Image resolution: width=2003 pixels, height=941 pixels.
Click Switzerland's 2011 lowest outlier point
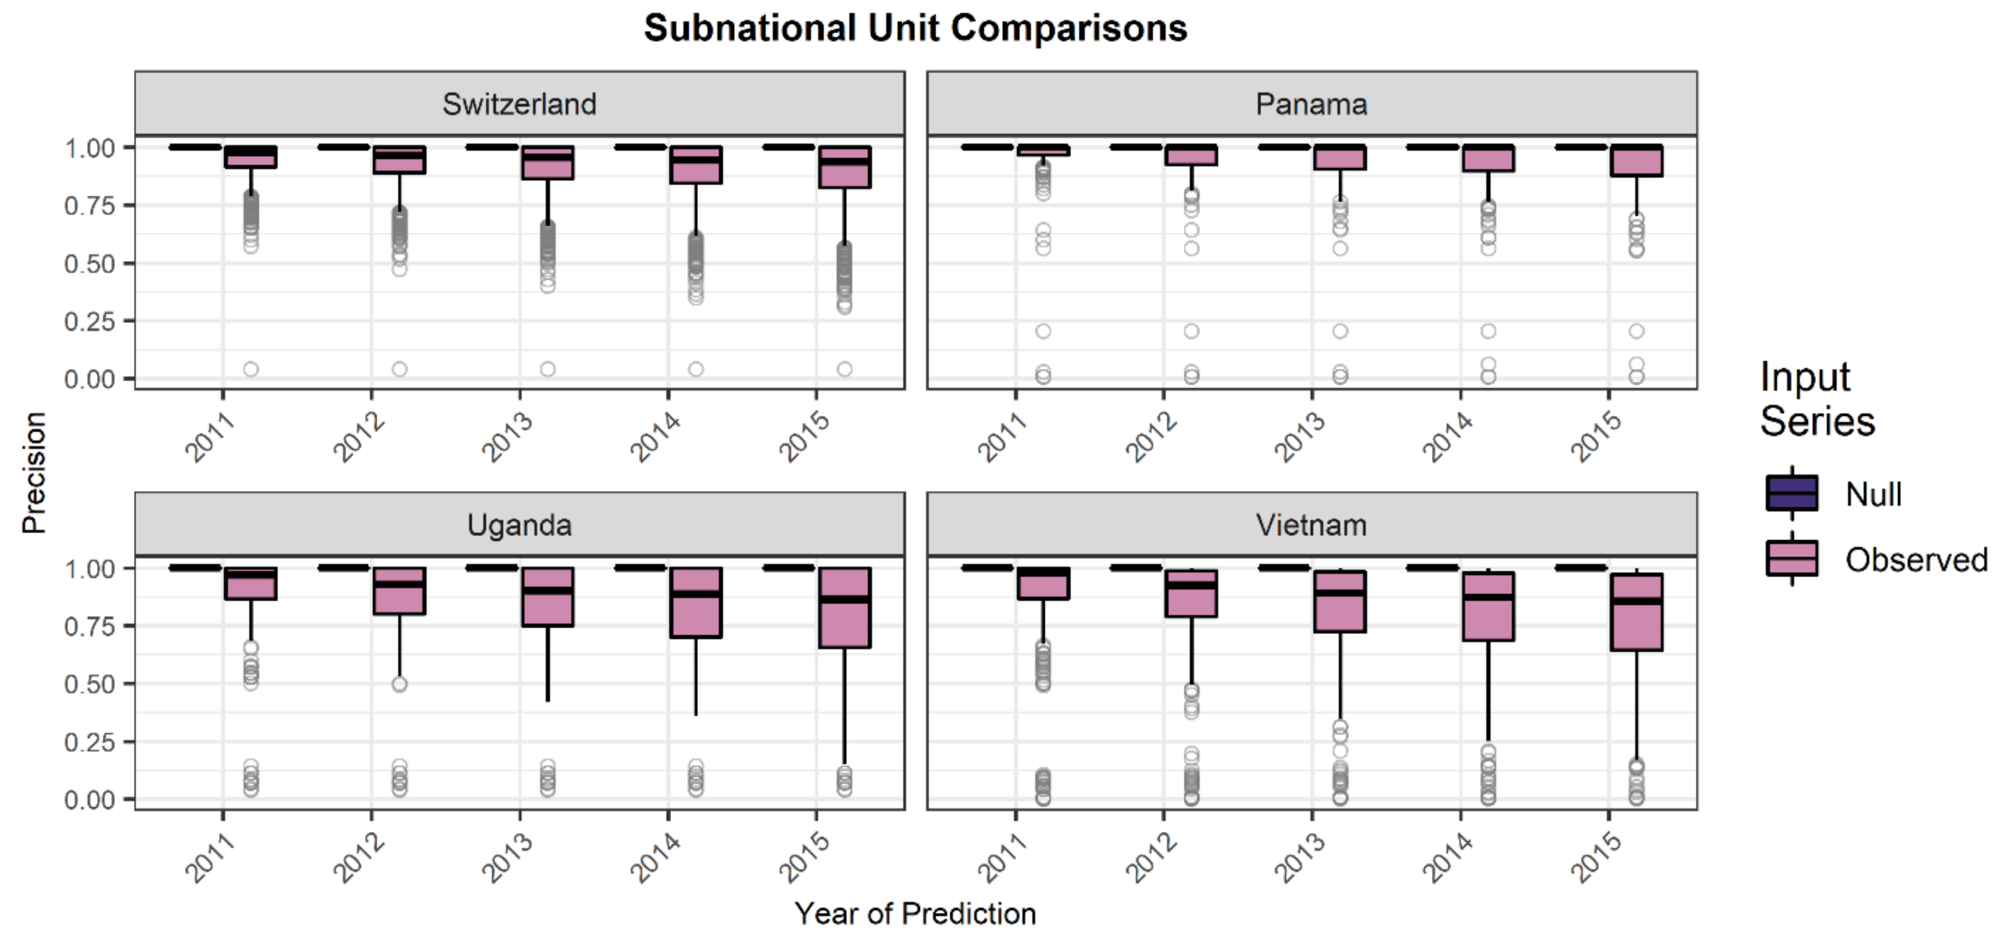pyautogui.click(x=251, y=368)
